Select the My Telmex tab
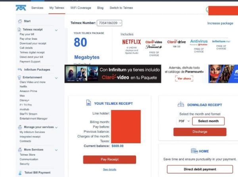Screen dimensions: 238x177 pos(57,8)
